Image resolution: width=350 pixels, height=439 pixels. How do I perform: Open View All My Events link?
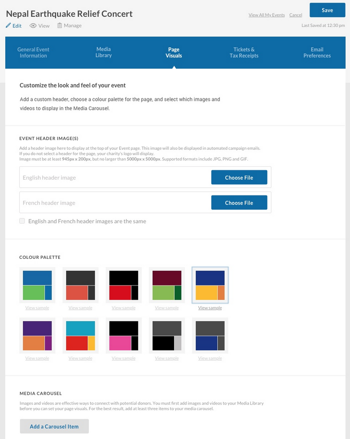click(266, 15)
